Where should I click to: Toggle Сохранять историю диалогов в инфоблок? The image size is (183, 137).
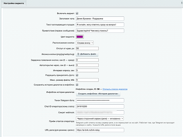pos(77,85)
